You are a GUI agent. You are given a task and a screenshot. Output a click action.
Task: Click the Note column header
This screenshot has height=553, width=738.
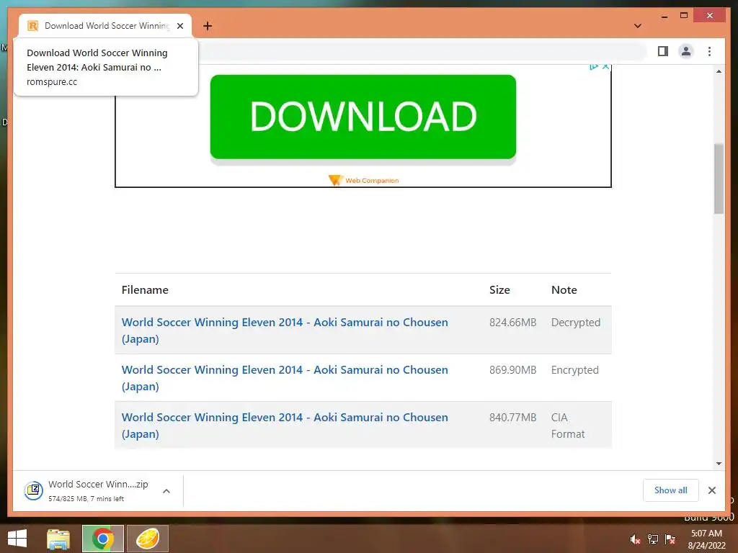coord(564,289)
